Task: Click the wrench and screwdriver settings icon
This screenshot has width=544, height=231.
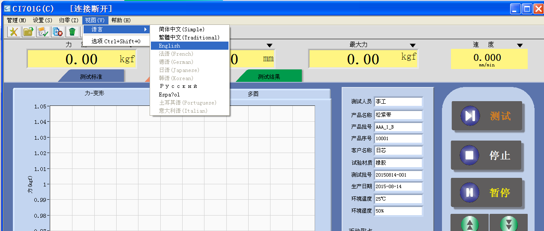Action: [14, 32]
